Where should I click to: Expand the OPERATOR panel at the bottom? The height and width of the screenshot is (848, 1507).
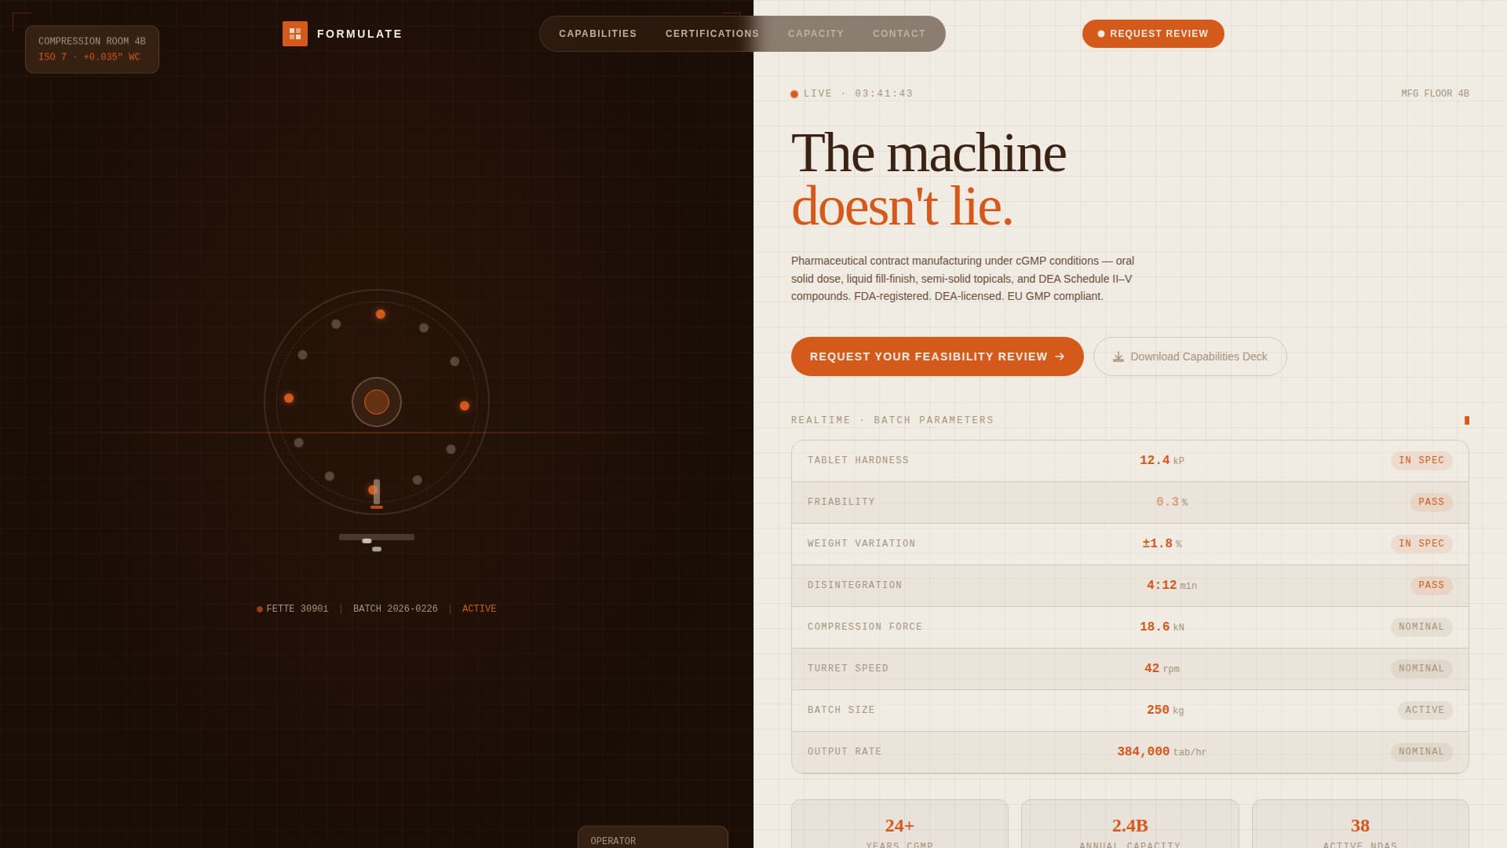(x=653, y=840)
